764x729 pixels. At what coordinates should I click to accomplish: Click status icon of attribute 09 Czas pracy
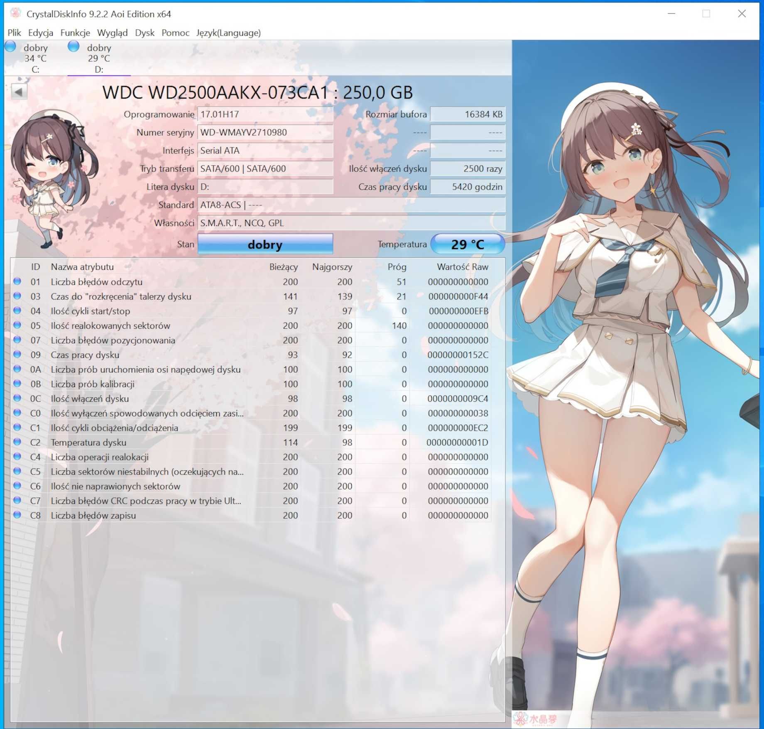pyautogui.click(x=17, y=354)
